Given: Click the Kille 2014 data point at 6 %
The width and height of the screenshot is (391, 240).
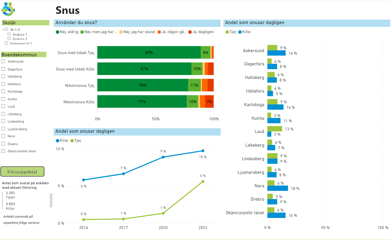Looking at the screenshot, I should pyautogui.click(x=83, y=180).
